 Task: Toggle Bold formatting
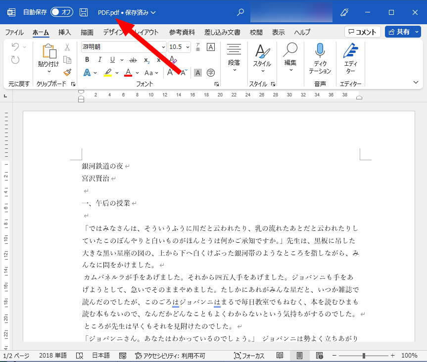pos(87,60)
